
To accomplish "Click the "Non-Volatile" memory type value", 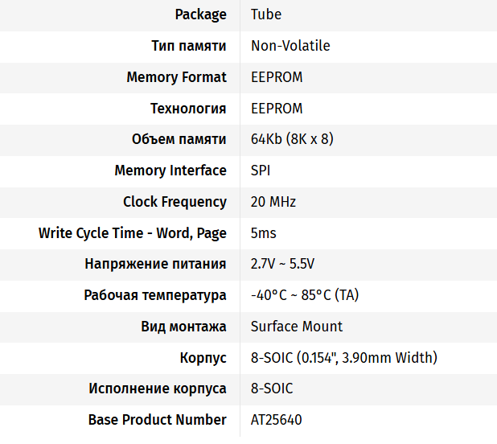I will 290,46.
